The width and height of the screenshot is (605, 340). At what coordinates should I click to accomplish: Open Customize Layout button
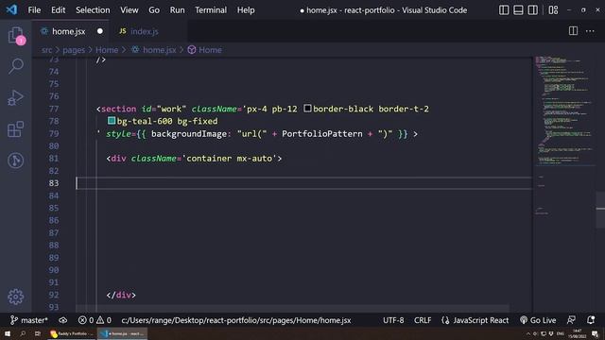point(553,10)
